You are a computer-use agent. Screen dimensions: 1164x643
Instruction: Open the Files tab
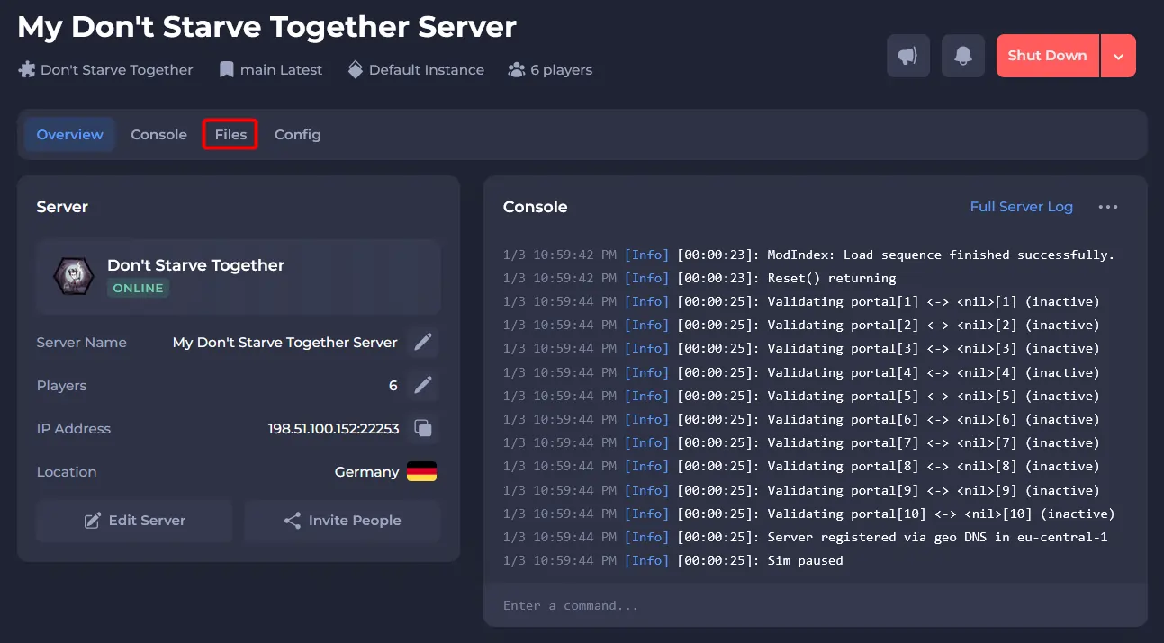(x=230, y=135)
